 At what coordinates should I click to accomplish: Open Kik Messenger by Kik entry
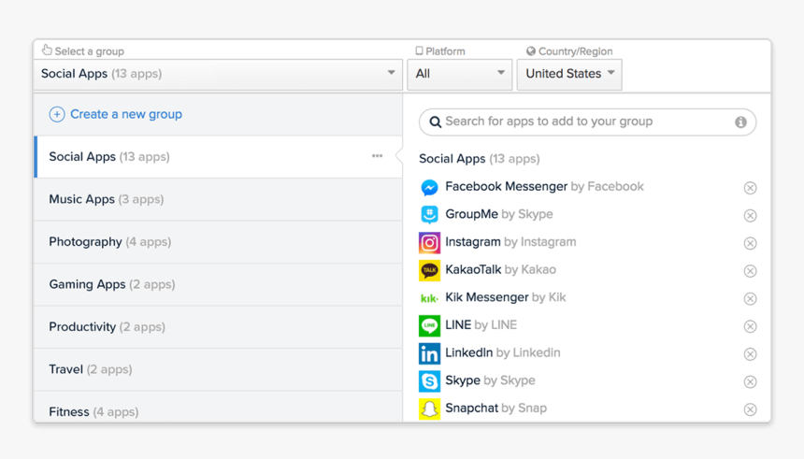(x=505, y=297)
